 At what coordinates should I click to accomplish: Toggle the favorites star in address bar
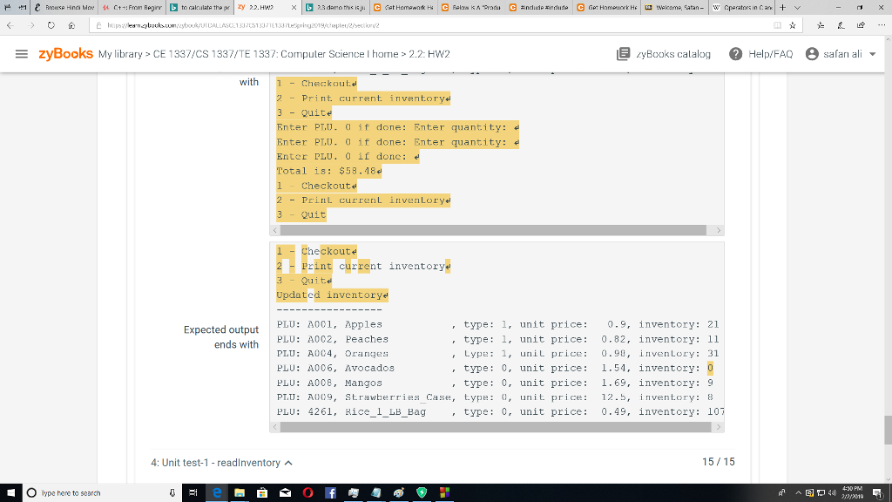(x=791, y=27)
